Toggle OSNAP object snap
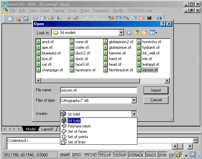Screen dimensions: 202x159 pyautogui.click(x=120, y=155)
